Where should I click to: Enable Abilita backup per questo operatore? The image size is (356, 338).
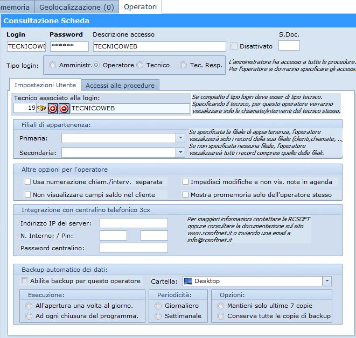24,281
